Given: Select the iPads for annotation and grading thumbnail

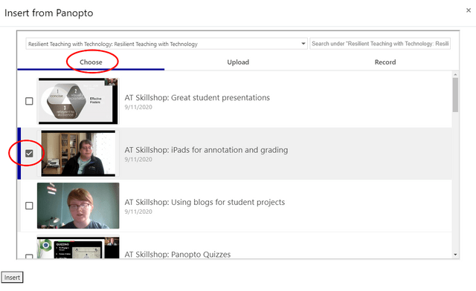Looking at the screenshot, I should tap(78, 154).
